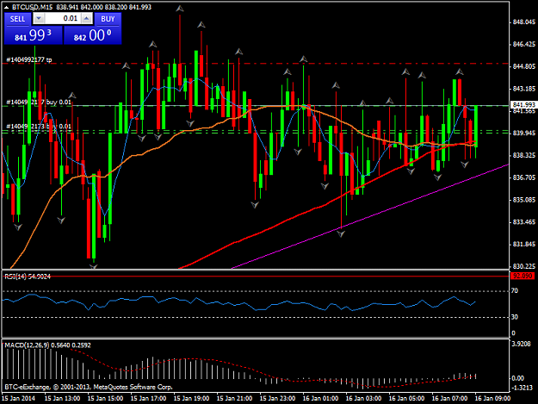This screenshot has width=538, height=404.
Task: Click the current price tag 841.993
Action: (523, 105)
